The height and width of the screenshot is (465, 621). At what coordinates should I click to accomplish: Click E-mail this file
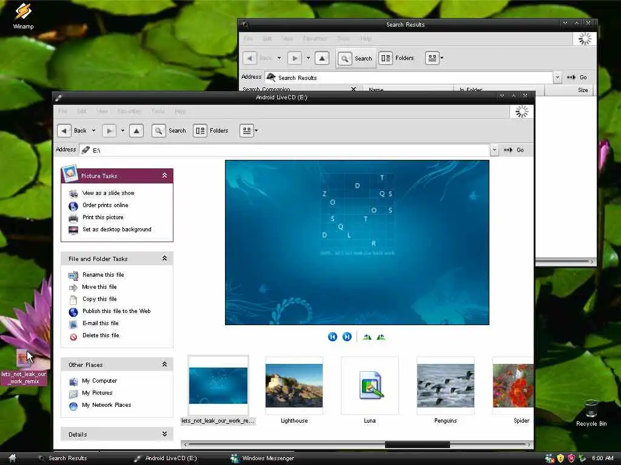[x=100, y=323]
